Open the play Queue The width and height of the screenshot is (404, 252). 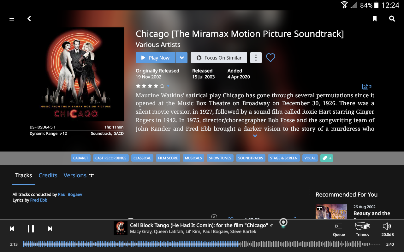tap(339, 230)
